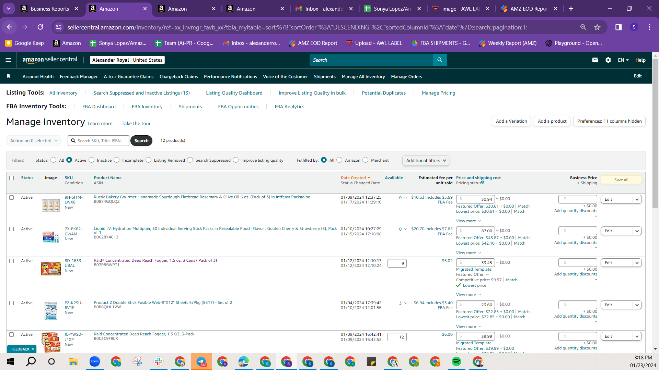
Task: Open Chrome's three-dot menu
Action: [x=649, y=27]
